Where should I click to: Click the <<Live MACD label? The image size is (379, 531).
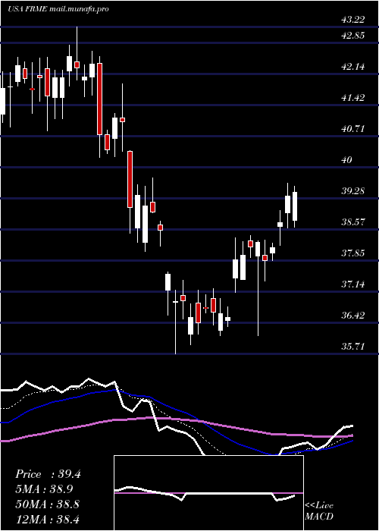click(x=319, y=511)
